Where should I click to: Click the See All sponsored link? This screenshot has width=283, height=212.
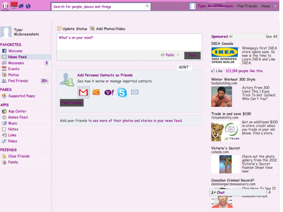pyautogui.click(x=271, y=36)
